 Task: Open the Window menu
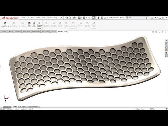[50, 18]
